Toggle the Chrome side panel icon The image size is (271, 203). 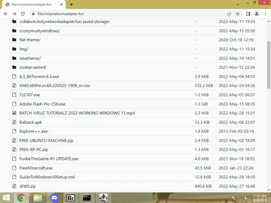248,14
